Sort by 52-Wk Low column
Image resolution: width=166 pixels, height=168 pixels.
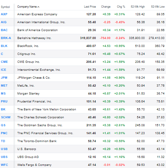(x=158, y=7)
